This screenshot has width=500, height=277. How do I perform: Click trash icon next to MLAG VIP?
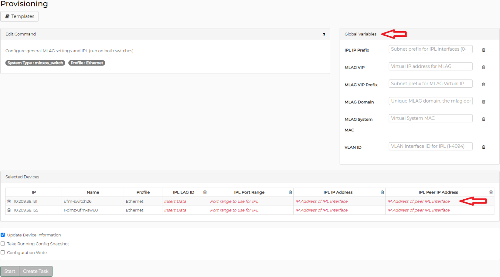point(483,67)
